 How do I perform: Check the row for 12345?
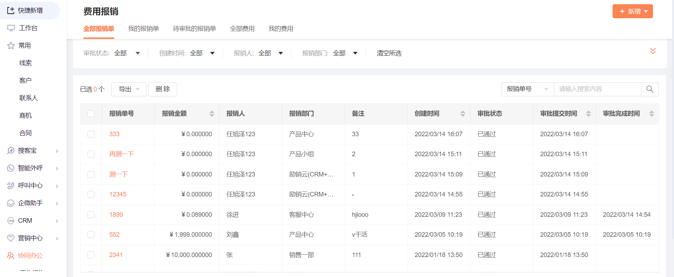coord(91,194)
